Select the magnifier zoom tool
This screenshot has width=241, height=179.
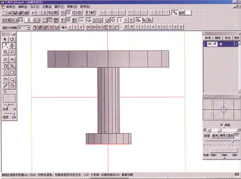(x=12, y=79)
